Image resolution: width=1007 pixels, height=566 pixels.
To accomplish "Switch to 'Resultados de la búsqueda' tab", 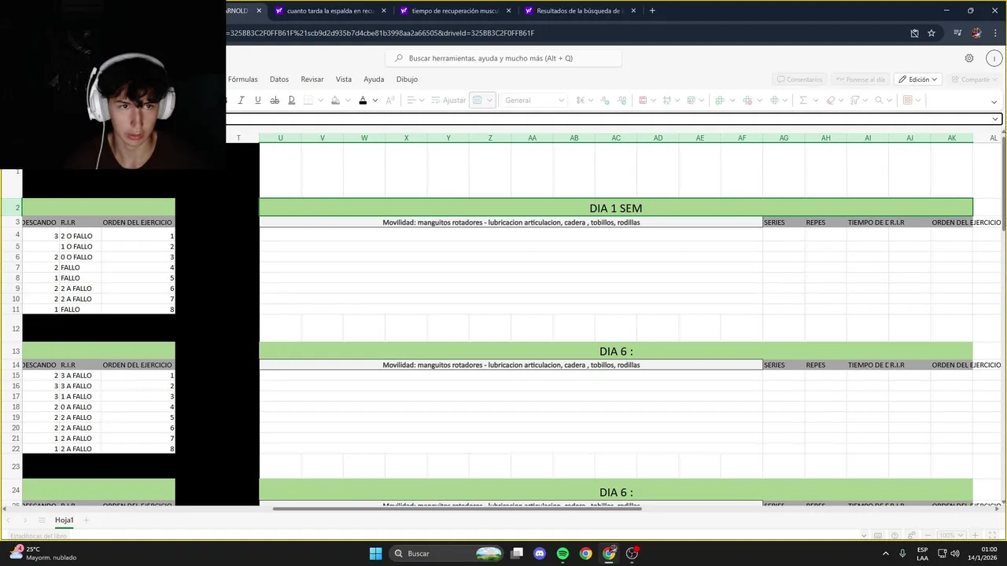I will (x=580, y=11).
